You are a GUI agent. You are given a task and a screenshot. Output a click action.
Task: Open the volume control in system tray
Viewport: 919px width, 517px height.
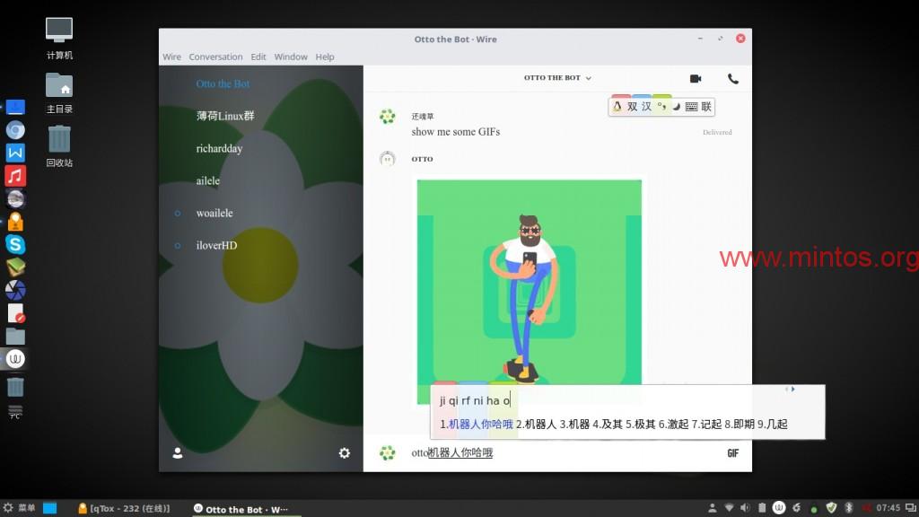pyautogui.click(x=745, y=508)
